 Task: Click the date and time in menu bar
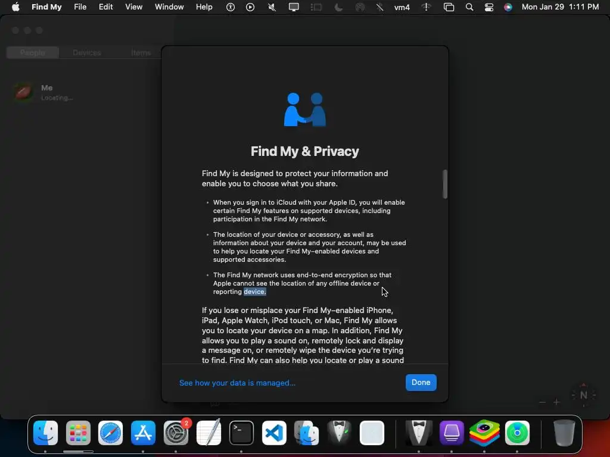[x=560, y=7]
